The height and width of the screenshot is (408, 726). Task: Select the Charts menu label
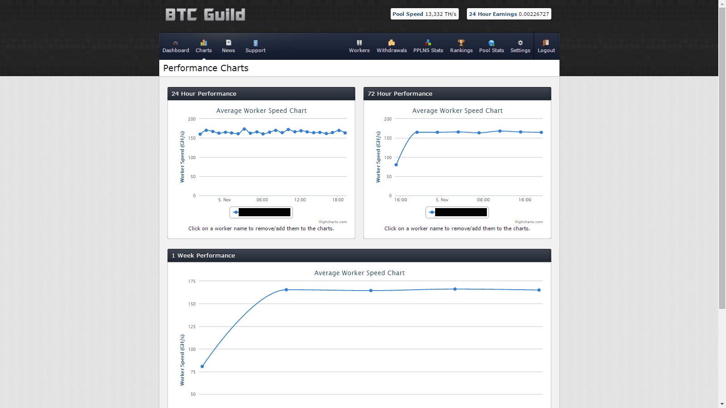pos(204,50)
